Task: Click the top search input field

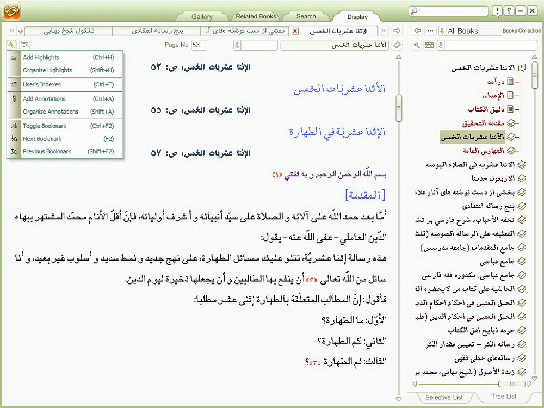Action: pyautogui.click(x=454, y=11)
